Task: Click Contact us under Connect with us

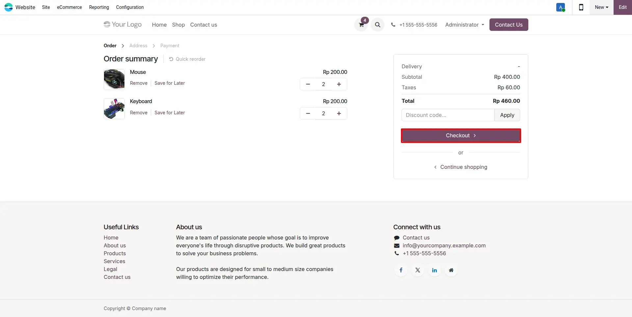Action: click(416, 238)
